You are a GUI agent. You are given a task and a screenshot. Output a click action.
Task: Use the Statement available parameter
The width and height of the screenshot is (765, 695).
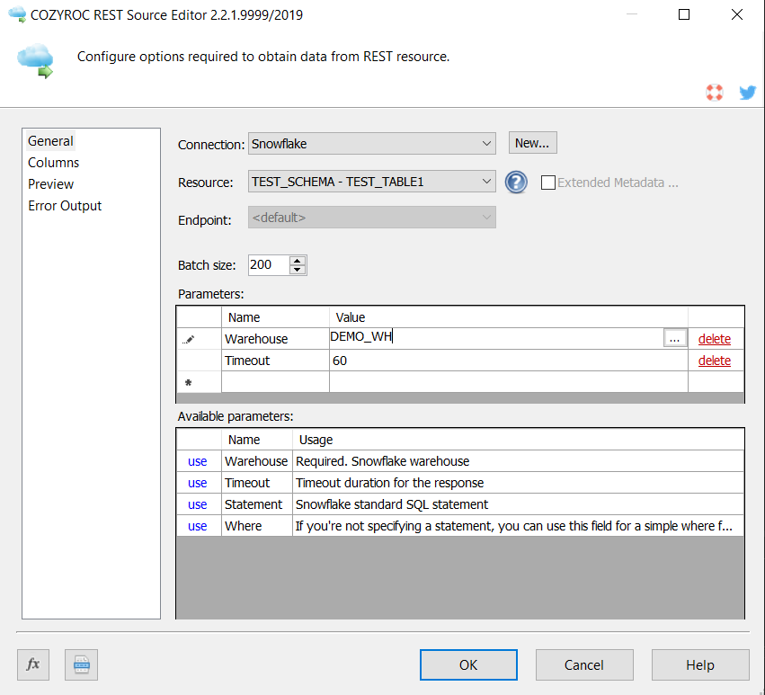[197, 504]
